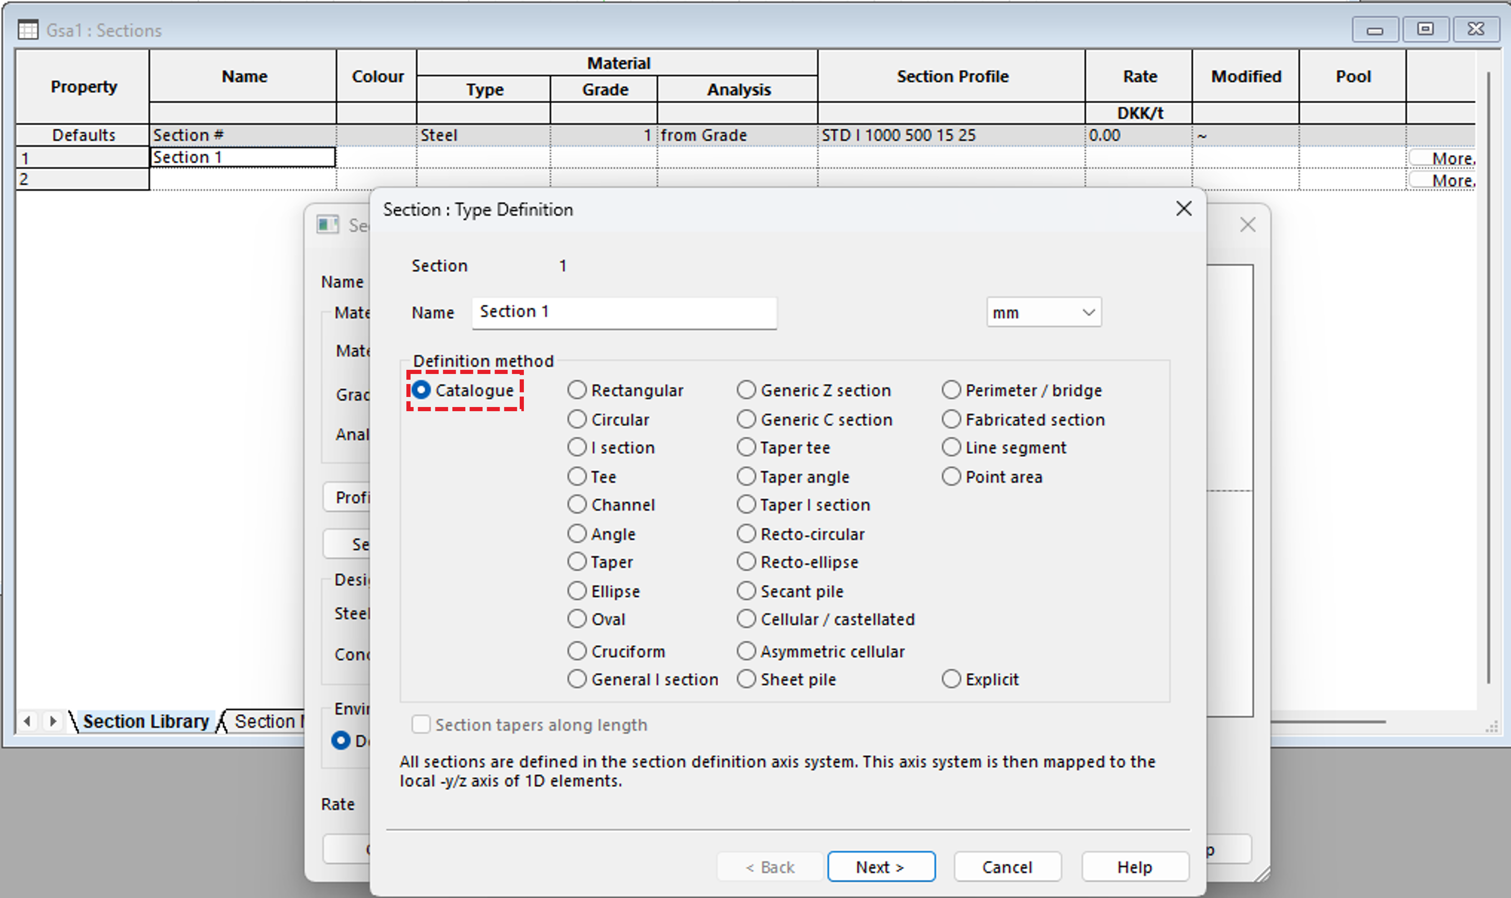Click More button for row 2
1511x898 pixels.
[x=1443, y=181]
